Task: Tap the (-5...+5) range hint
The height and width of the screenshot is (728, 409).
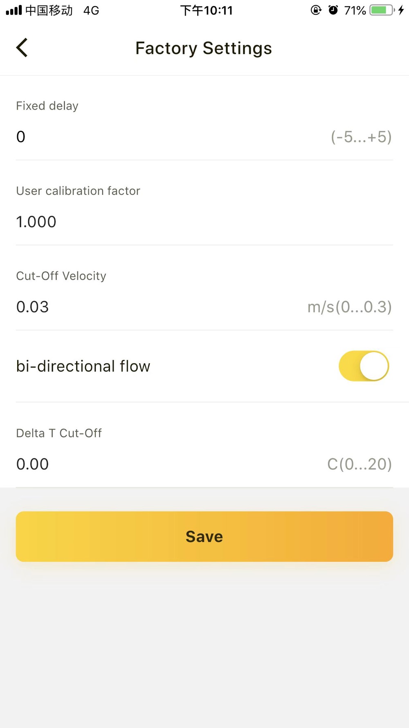Action: (361, 137)
